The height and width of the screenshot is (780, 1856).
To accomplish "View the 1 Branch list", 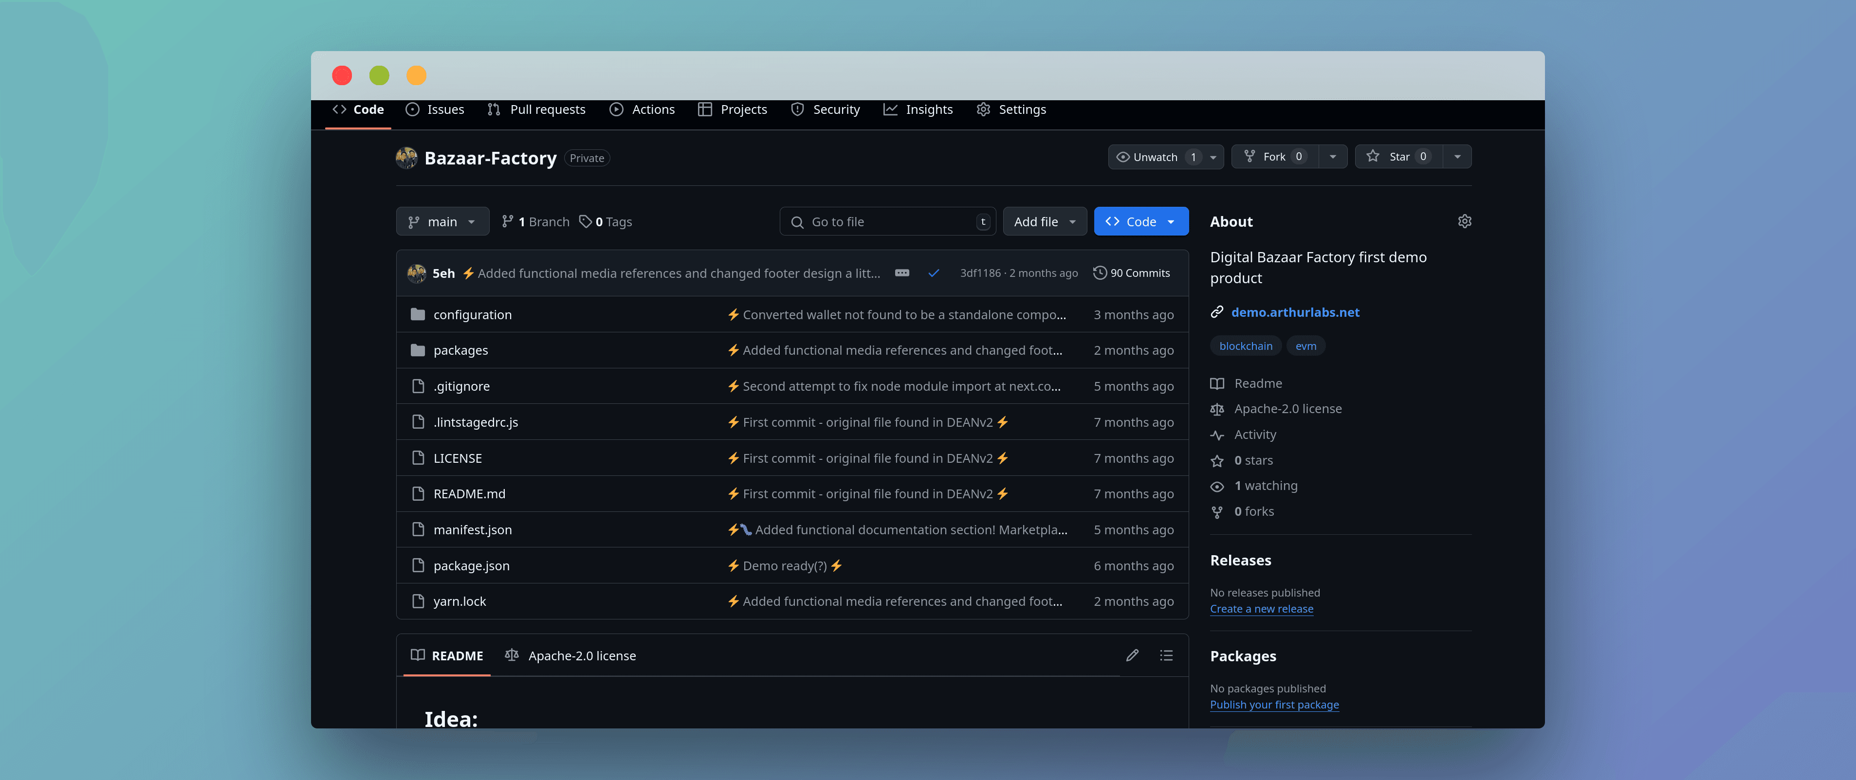I will pos(535,222).
